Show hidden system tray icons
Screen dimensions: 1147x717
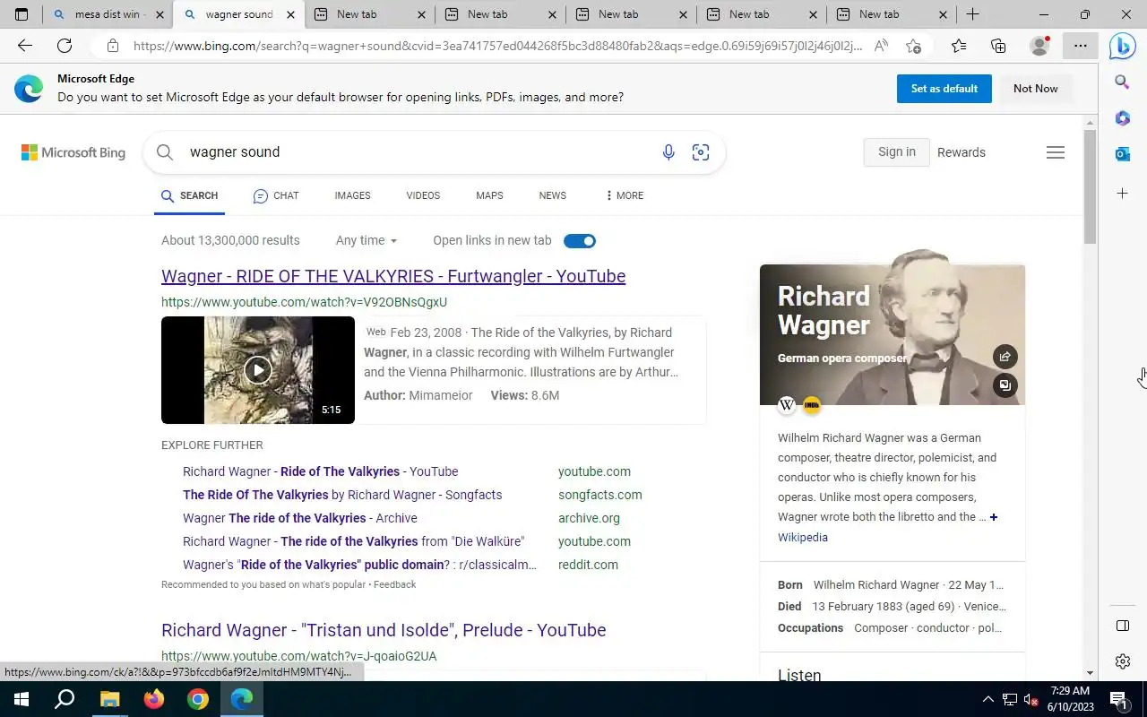[987, 699]
